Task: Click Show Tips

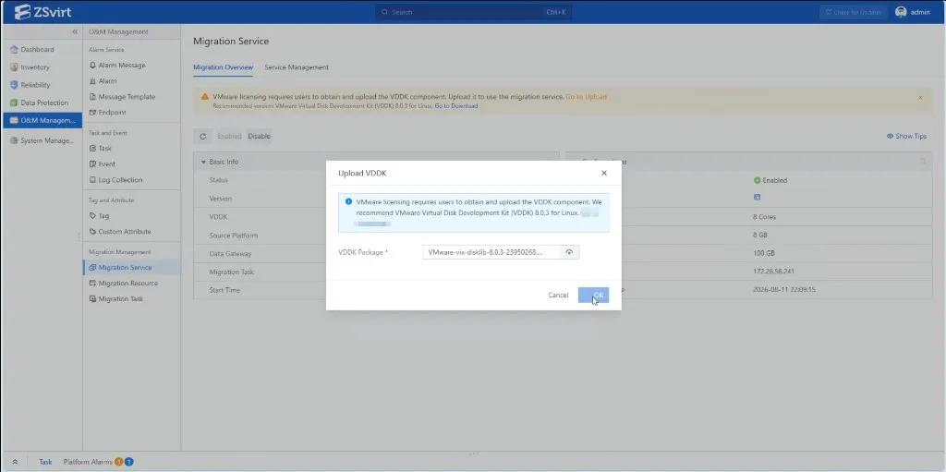Action: (x=906, y=137)
